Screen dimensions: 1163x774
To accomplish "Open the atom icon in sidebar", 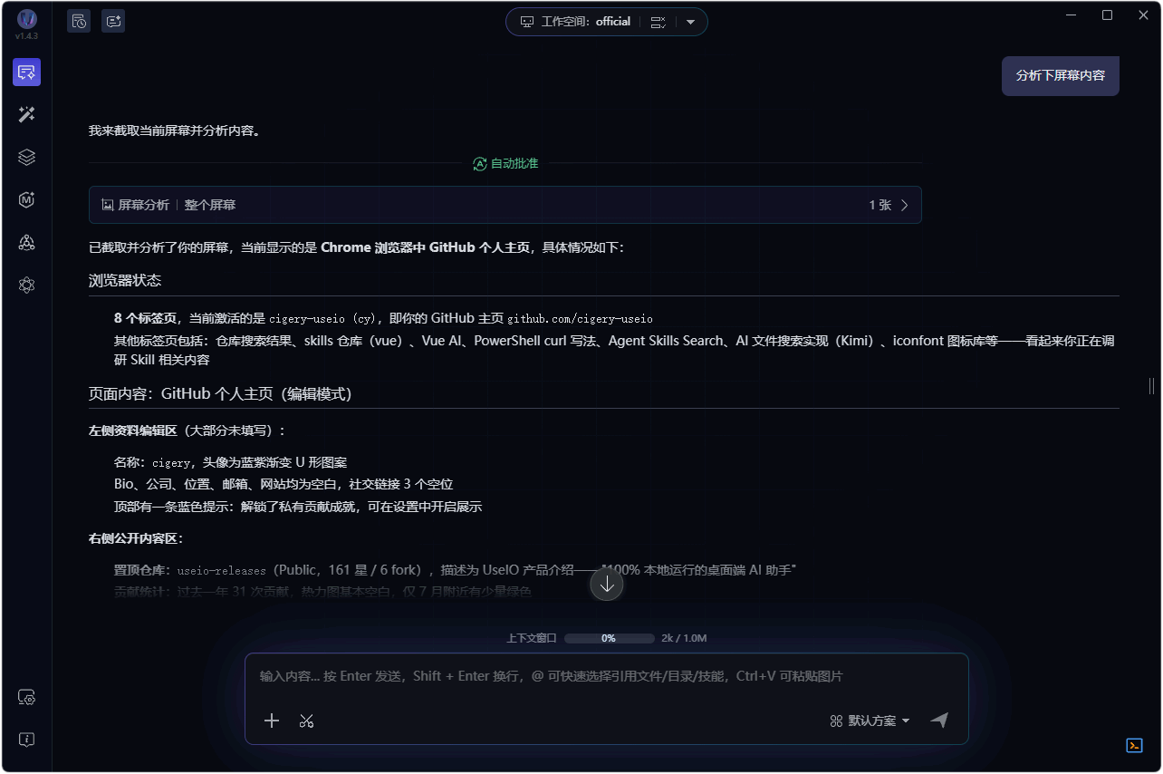I will [26, 285].
